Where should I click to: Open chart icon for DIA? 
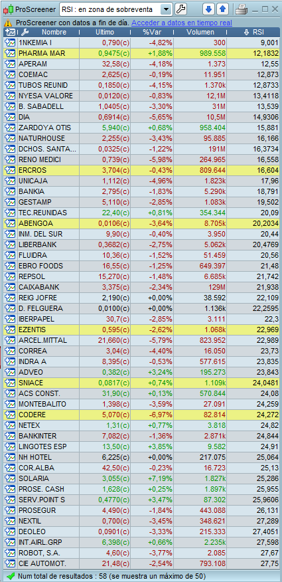[10, 117]
